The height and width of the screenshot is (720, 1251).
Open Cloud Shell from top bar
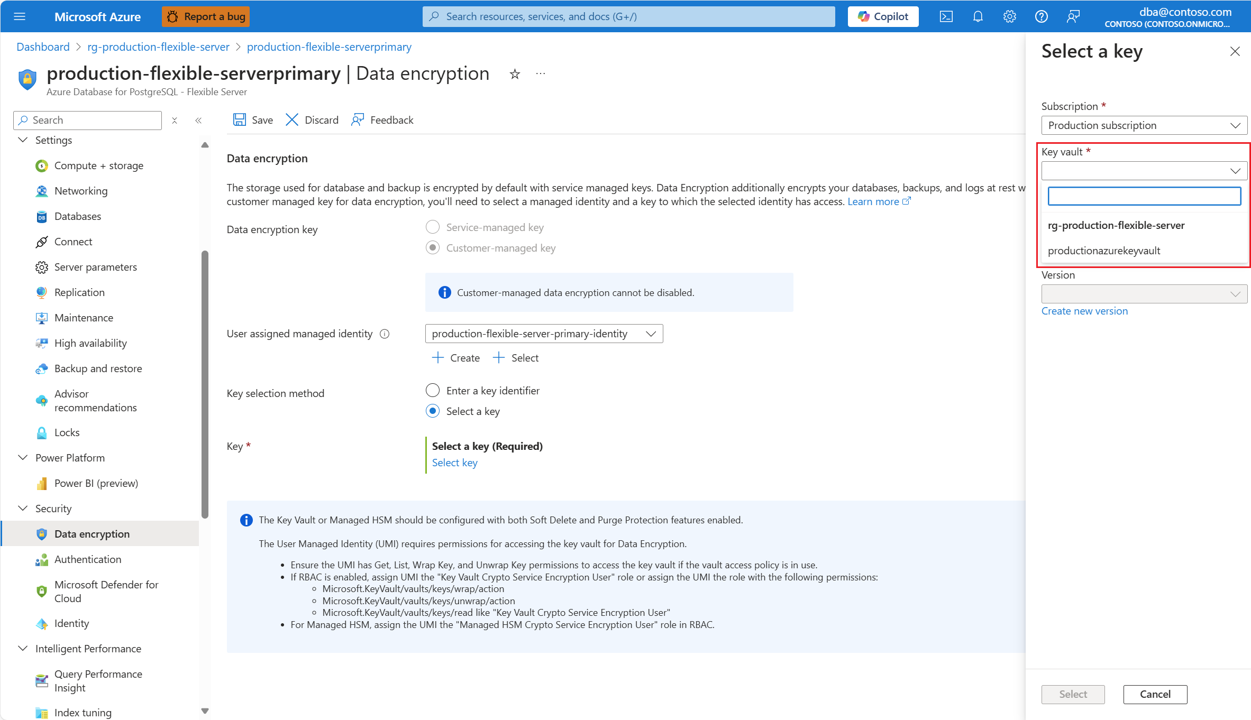946,16
